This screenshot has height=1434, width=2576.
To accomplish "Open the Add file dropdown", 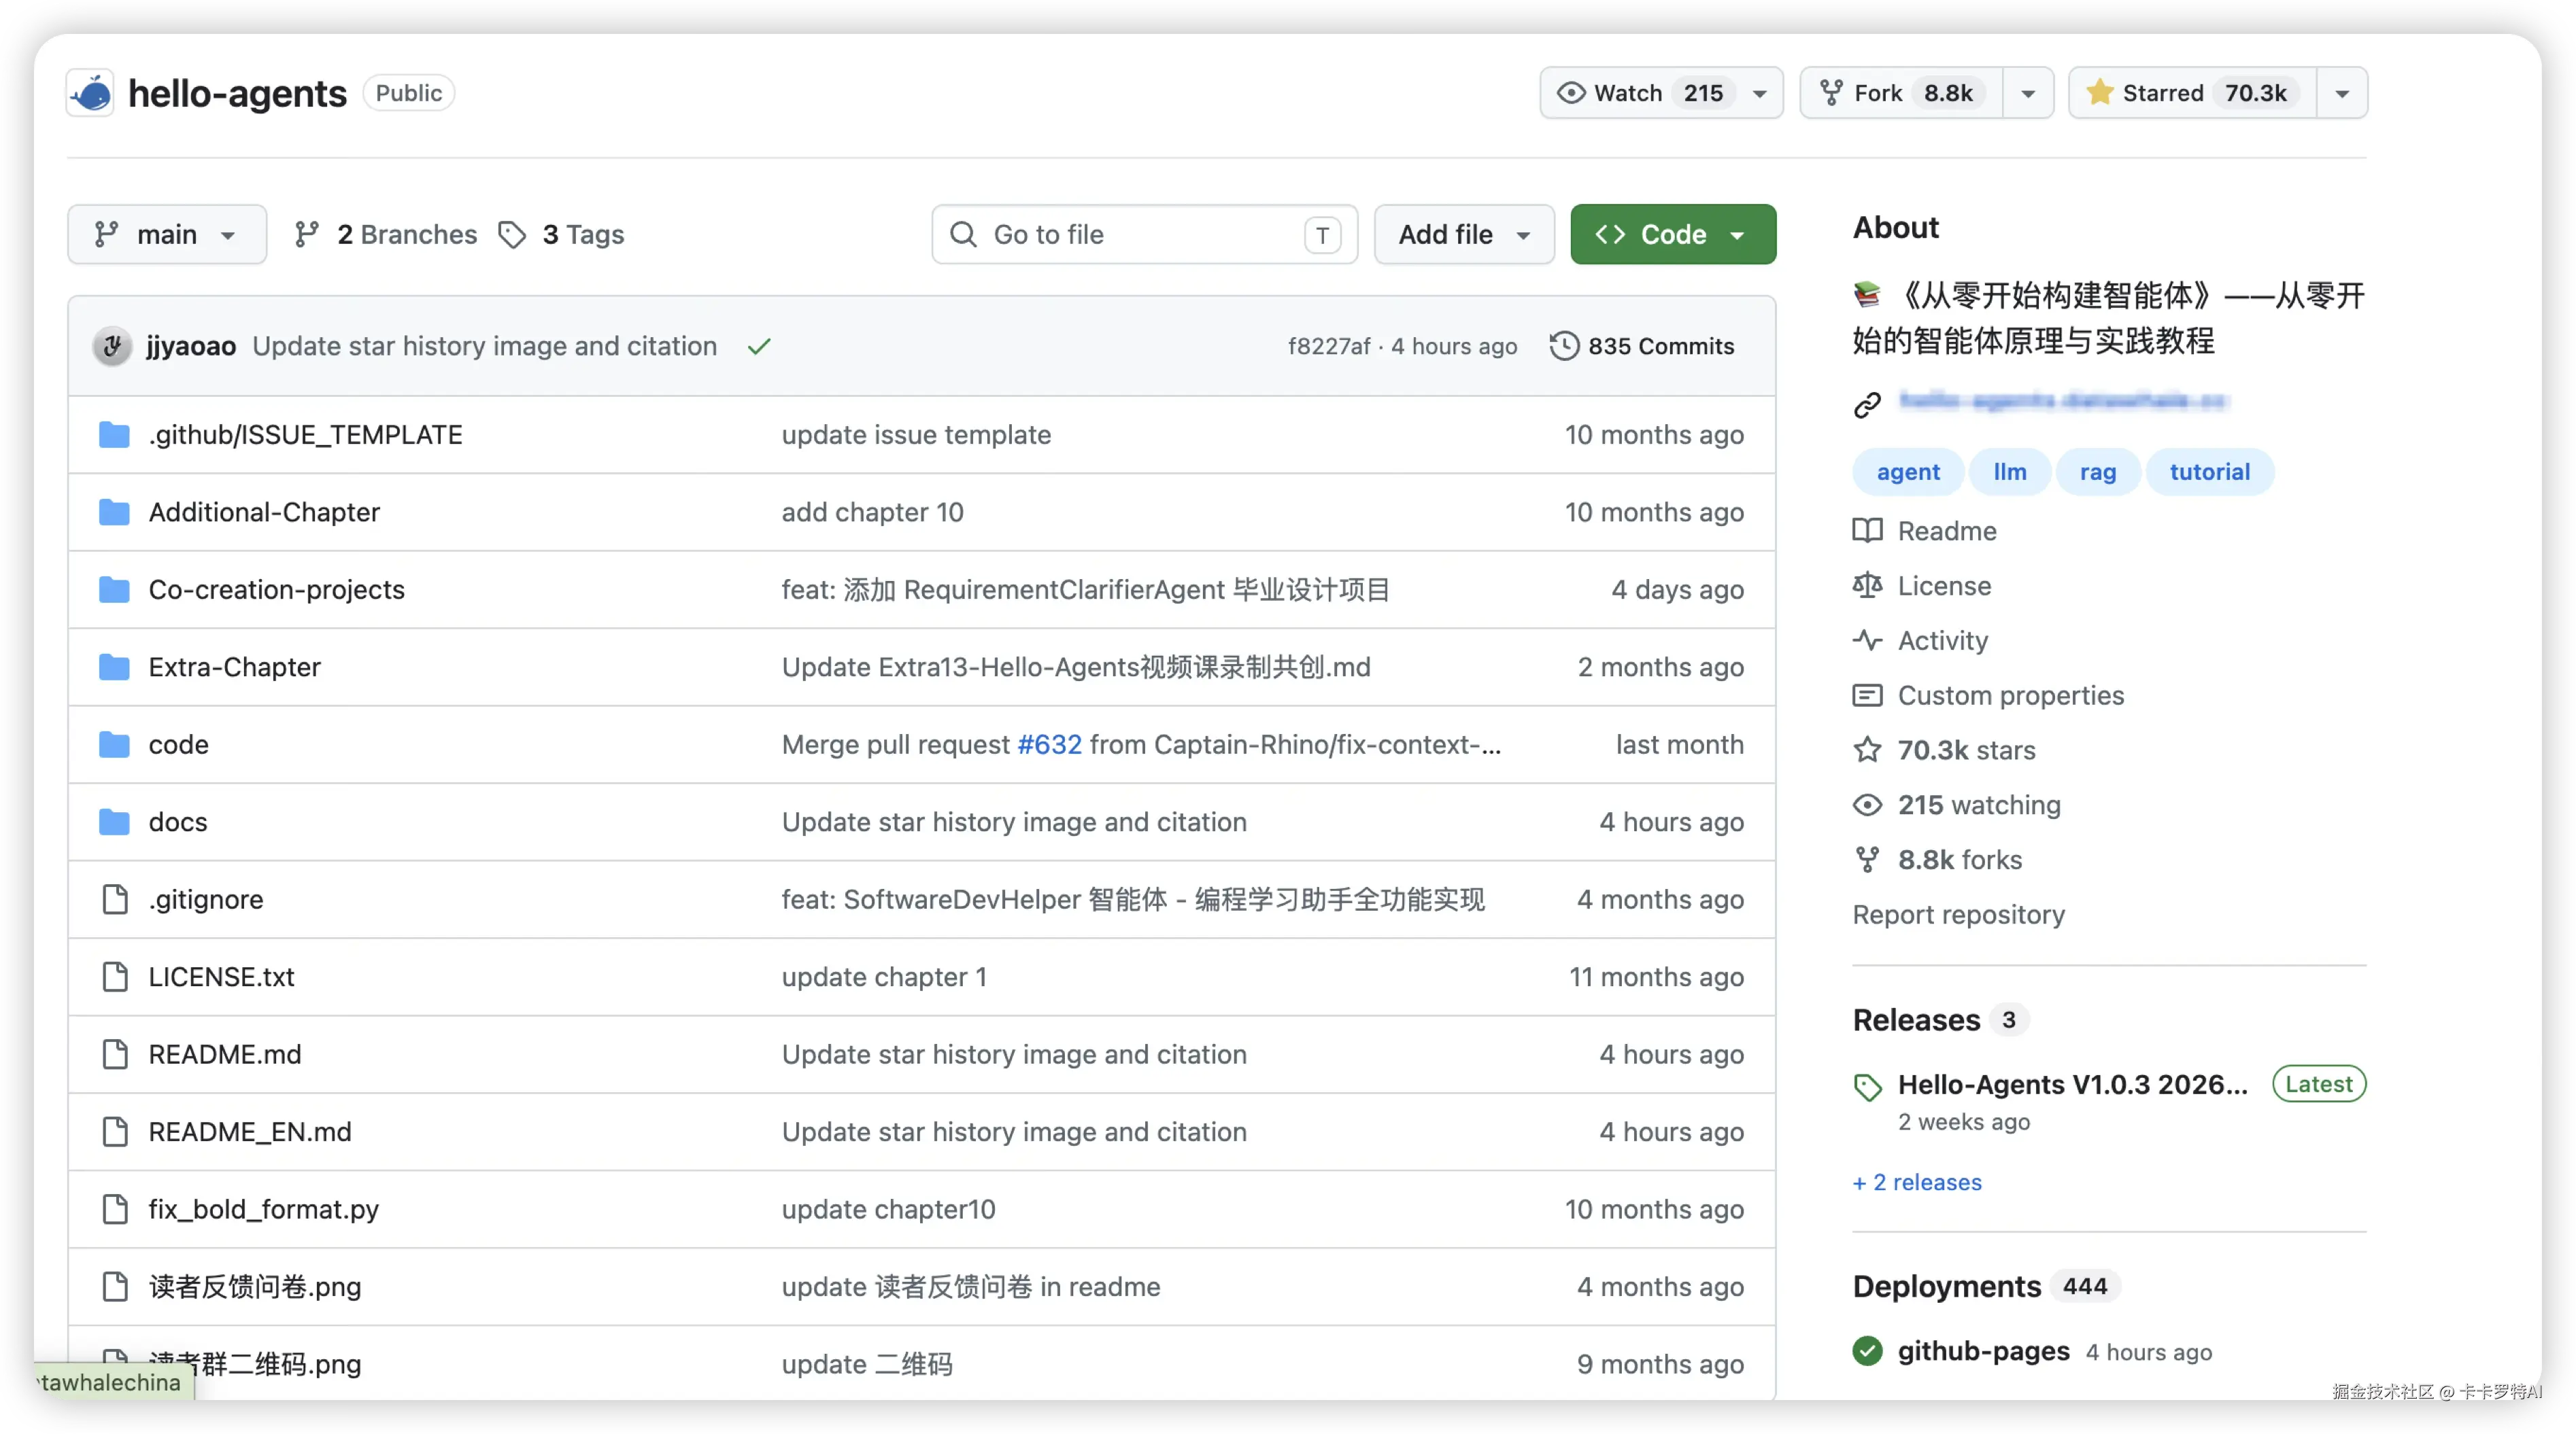I will click(1464, 235).
